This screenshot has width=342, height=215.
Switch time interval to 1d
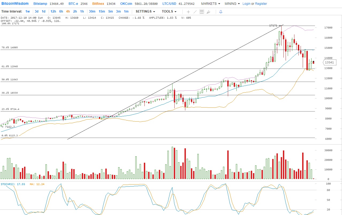click(44, 11)
